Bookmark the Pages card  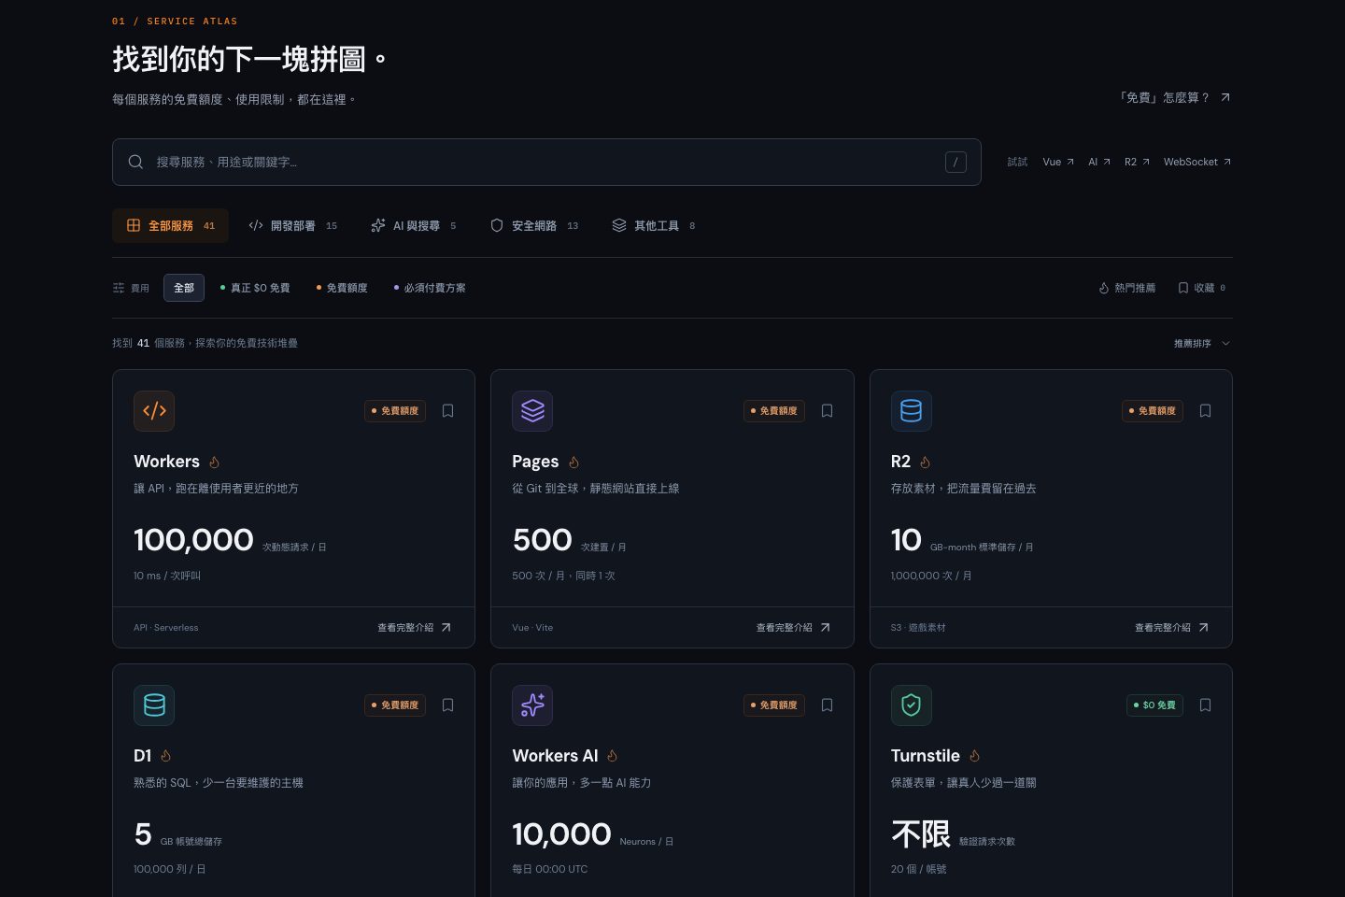(x=827, y=410)
